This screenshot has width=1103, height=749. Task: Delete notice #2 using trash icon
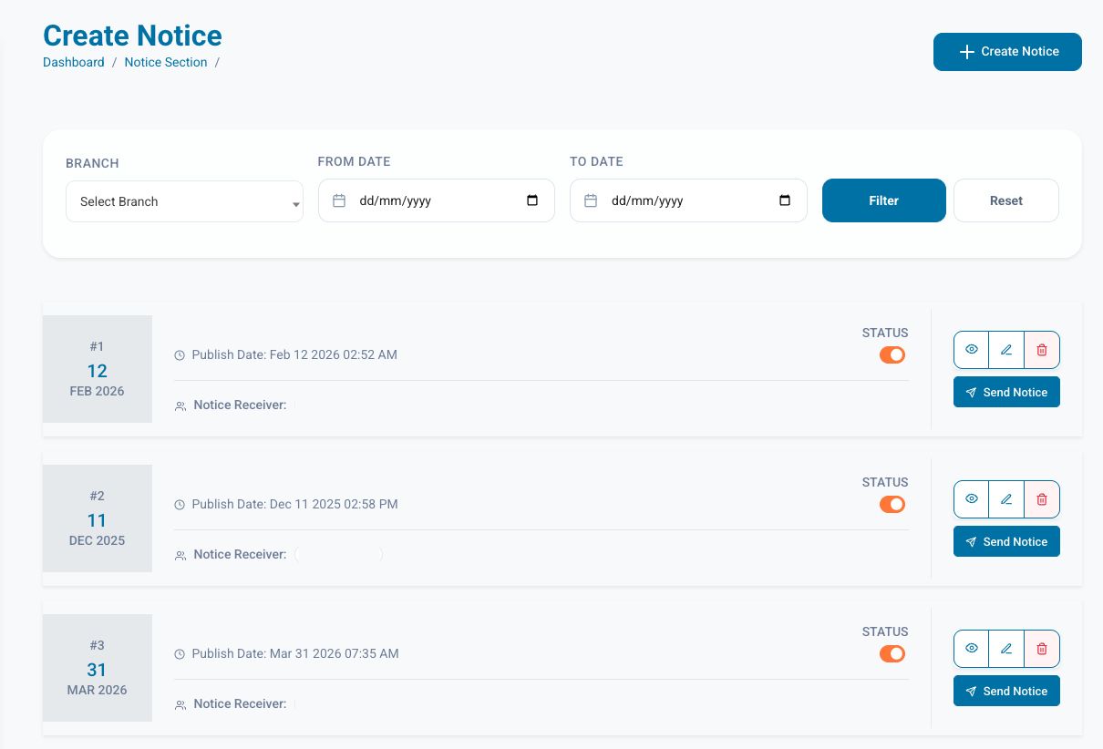point(1042,498)
